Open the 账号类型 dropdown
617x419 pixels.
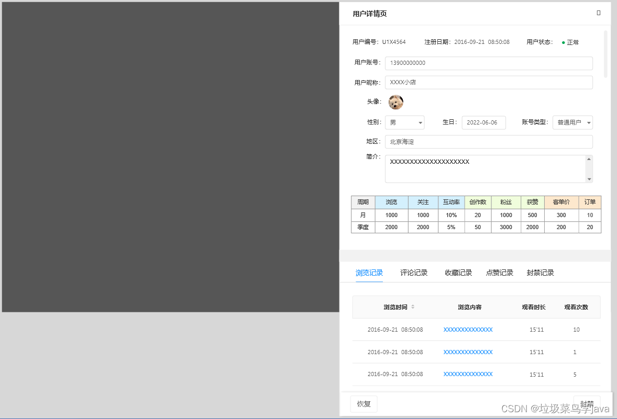point(572,122)
